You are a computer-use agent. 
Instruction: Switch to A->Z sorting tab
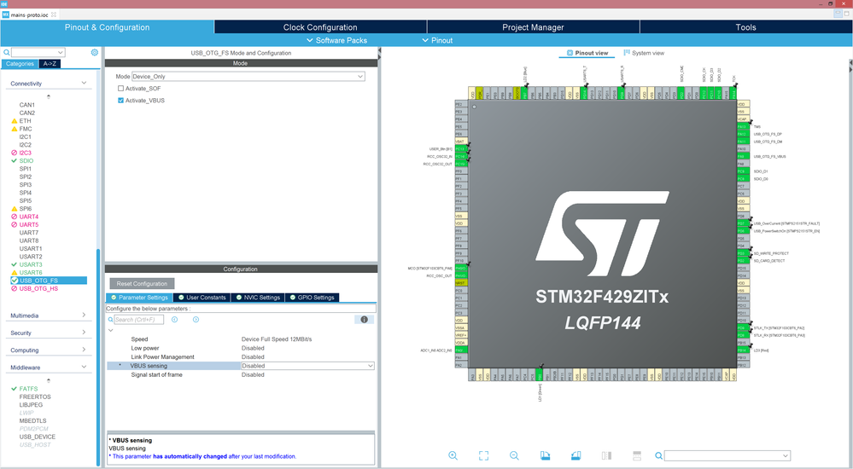50,64
